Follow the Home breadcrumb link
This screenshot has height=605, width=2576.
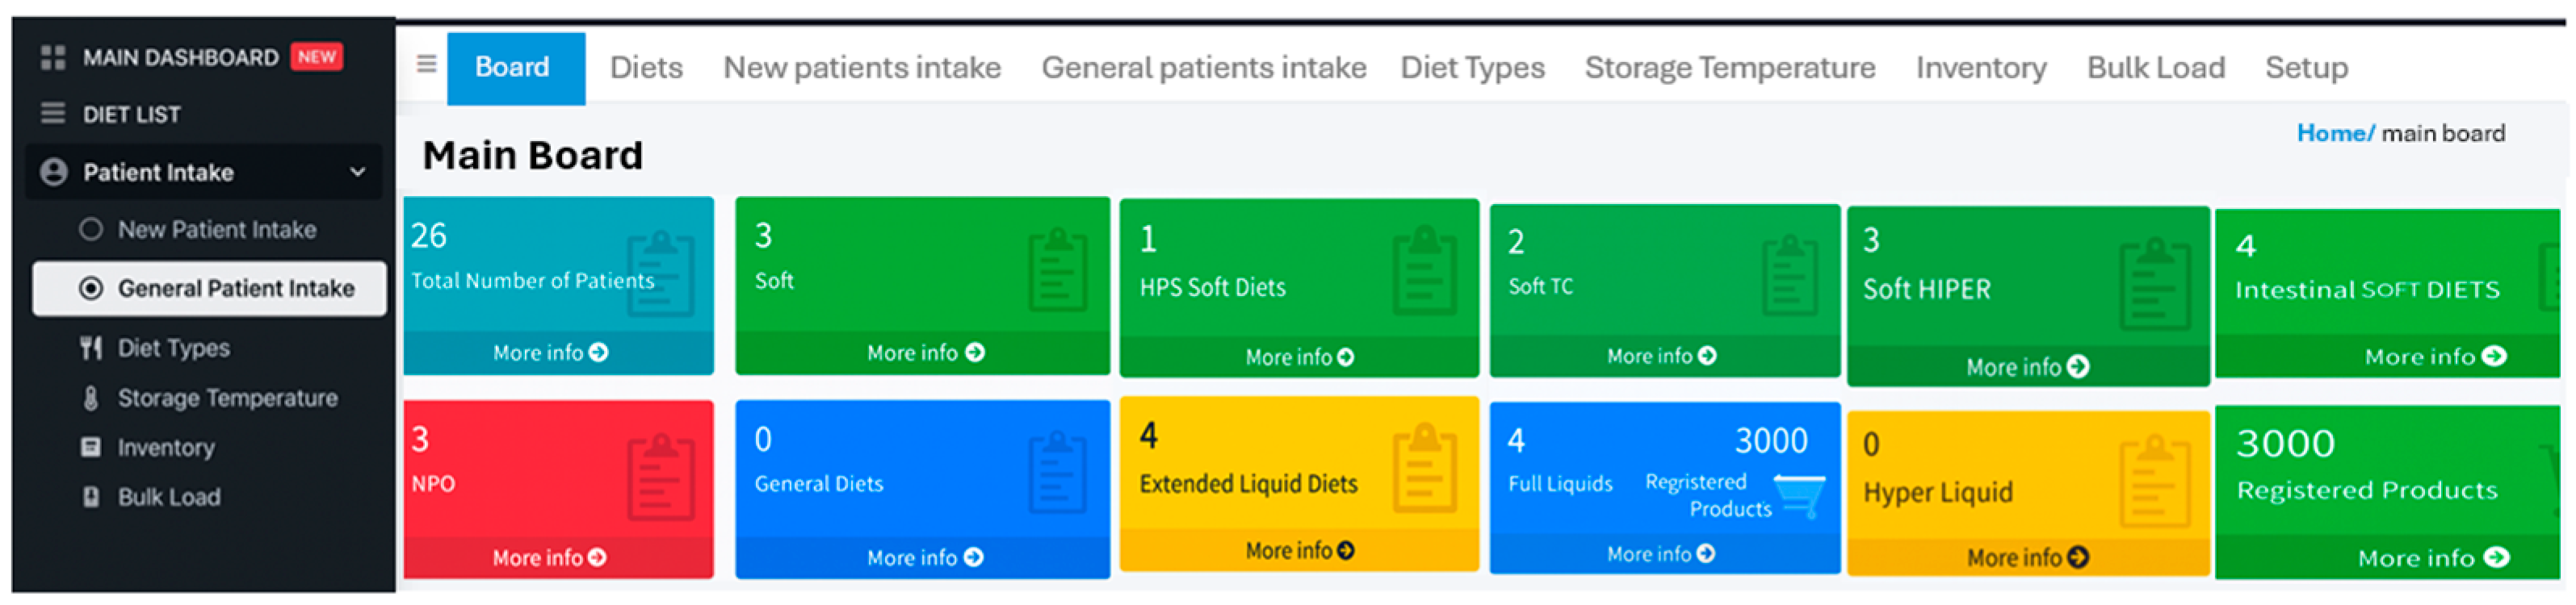click(2333, 134)
